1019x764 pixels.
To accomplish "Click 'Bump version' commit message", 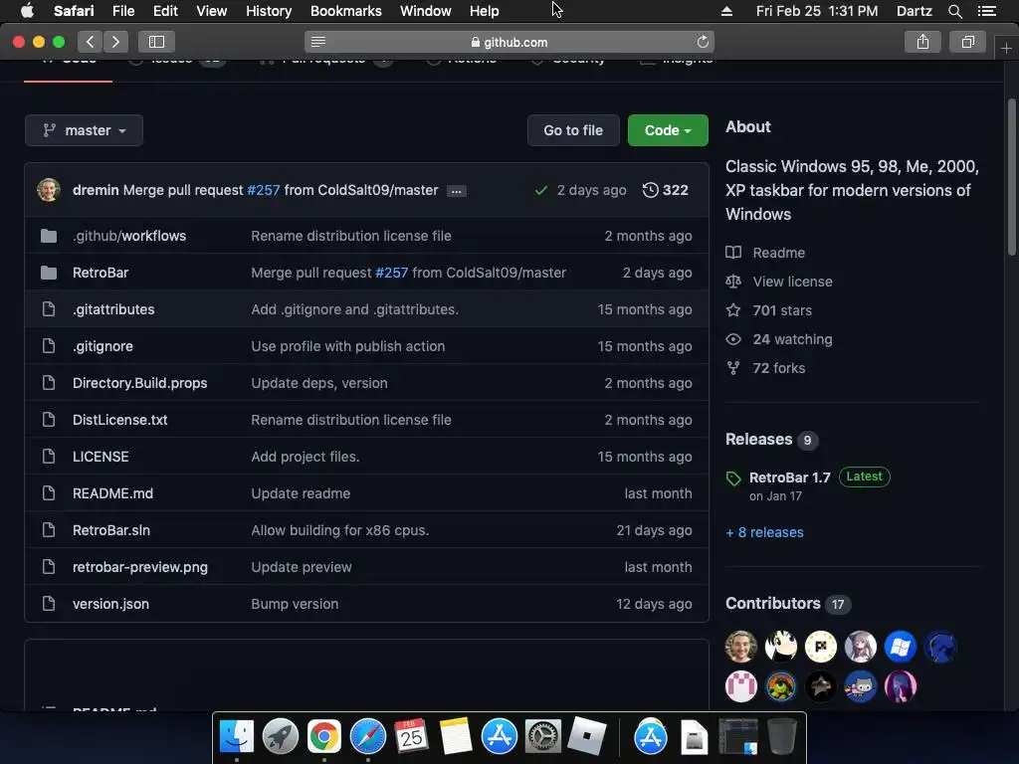I will coord(295,604).
